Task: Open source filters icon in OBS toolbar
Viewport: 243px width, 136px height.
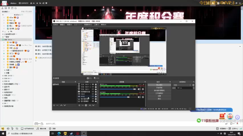Action: [95, 78]
